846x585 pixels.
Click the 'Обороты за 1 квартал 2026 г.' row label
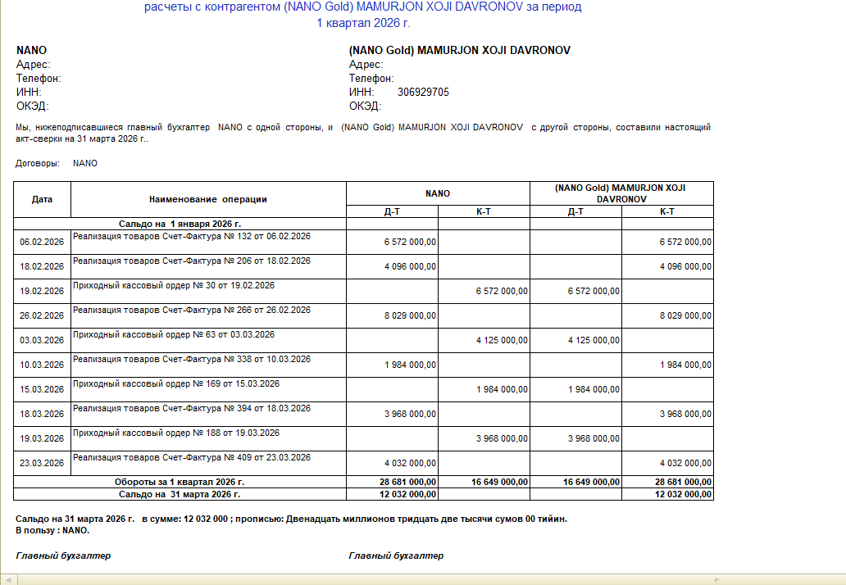point(180,482)
